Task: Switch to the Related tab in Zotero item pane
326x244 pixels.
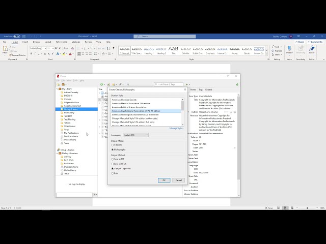Action: (208, 89)
